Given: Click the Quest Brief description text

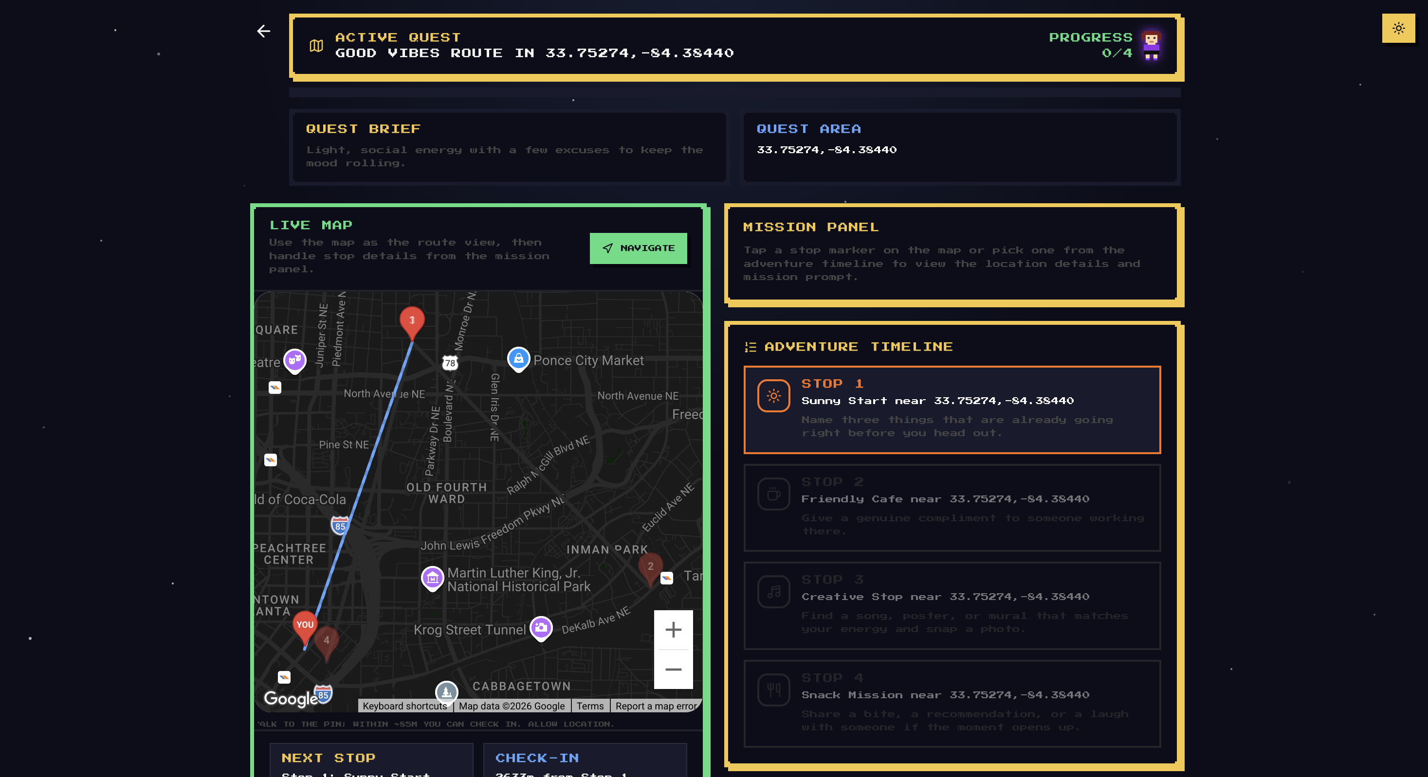Looking at the screenshot, I should 504,156.
